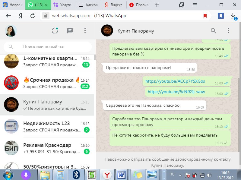Open Microsoft Word taskbar icon
Screen dimensions: 241x180
click(x=122, y=175)
